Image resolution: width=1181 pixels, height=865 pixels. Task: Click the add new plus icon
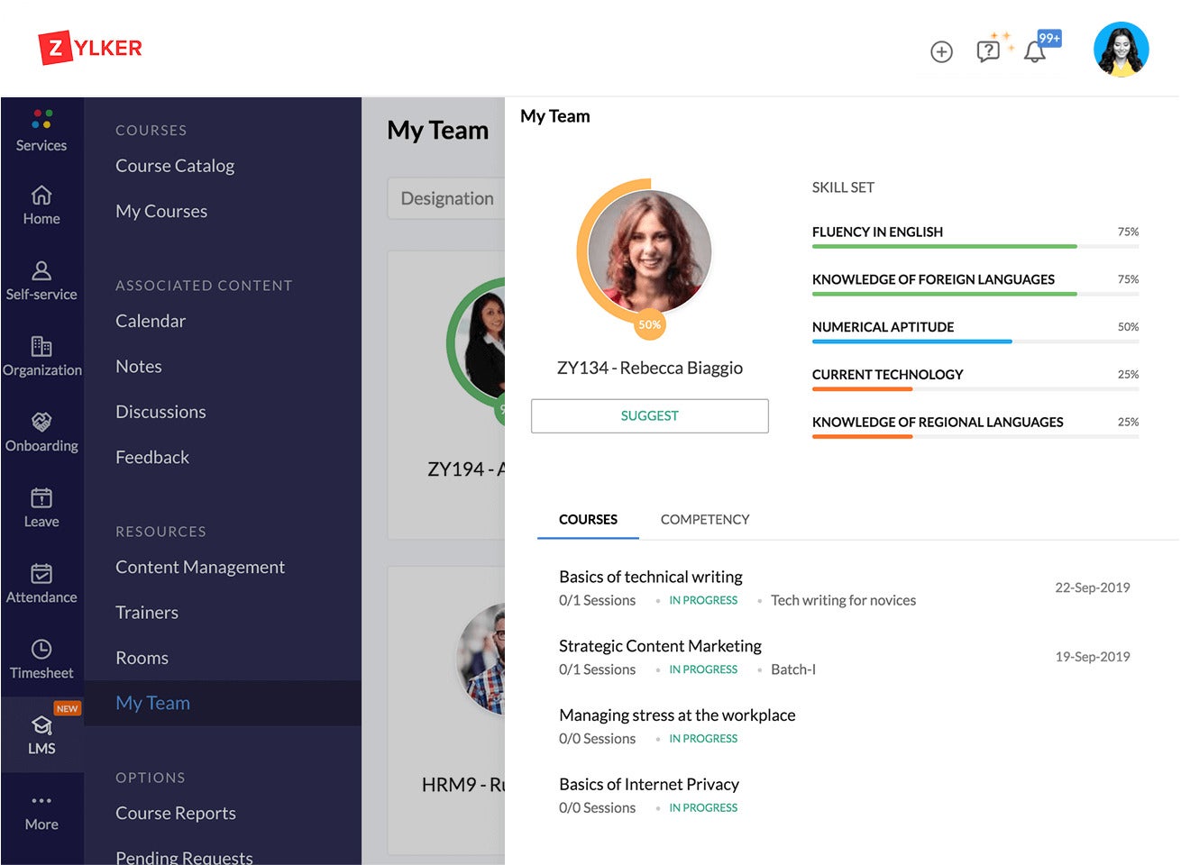pyautogui.click(x=941, y=52)
